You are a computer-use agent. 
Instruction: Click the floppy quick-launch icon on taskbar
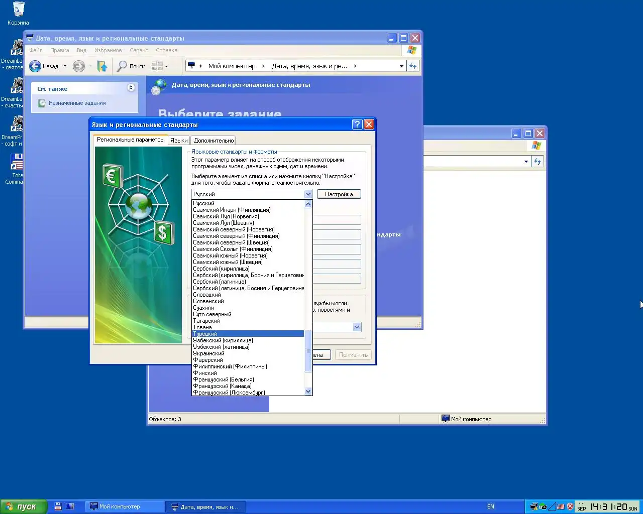[x=58, y=506]
